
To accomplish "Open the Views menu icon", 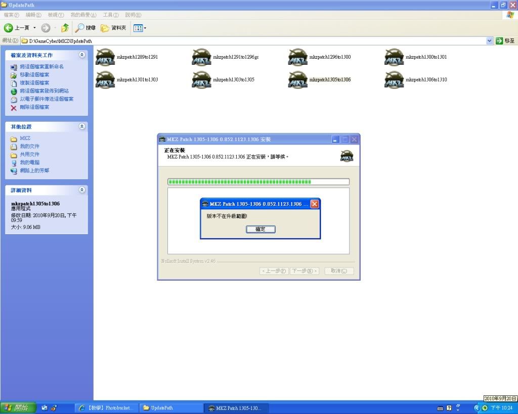I will [140, 28].
